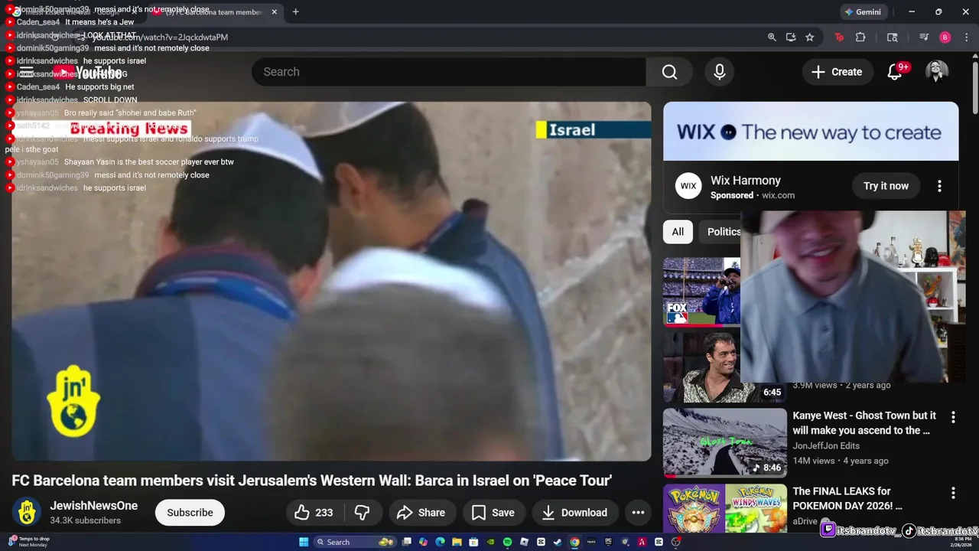Screen dimensions: 979x551
Task: Dislike the video with thumbs down
Action: click(x=363, y=513)
